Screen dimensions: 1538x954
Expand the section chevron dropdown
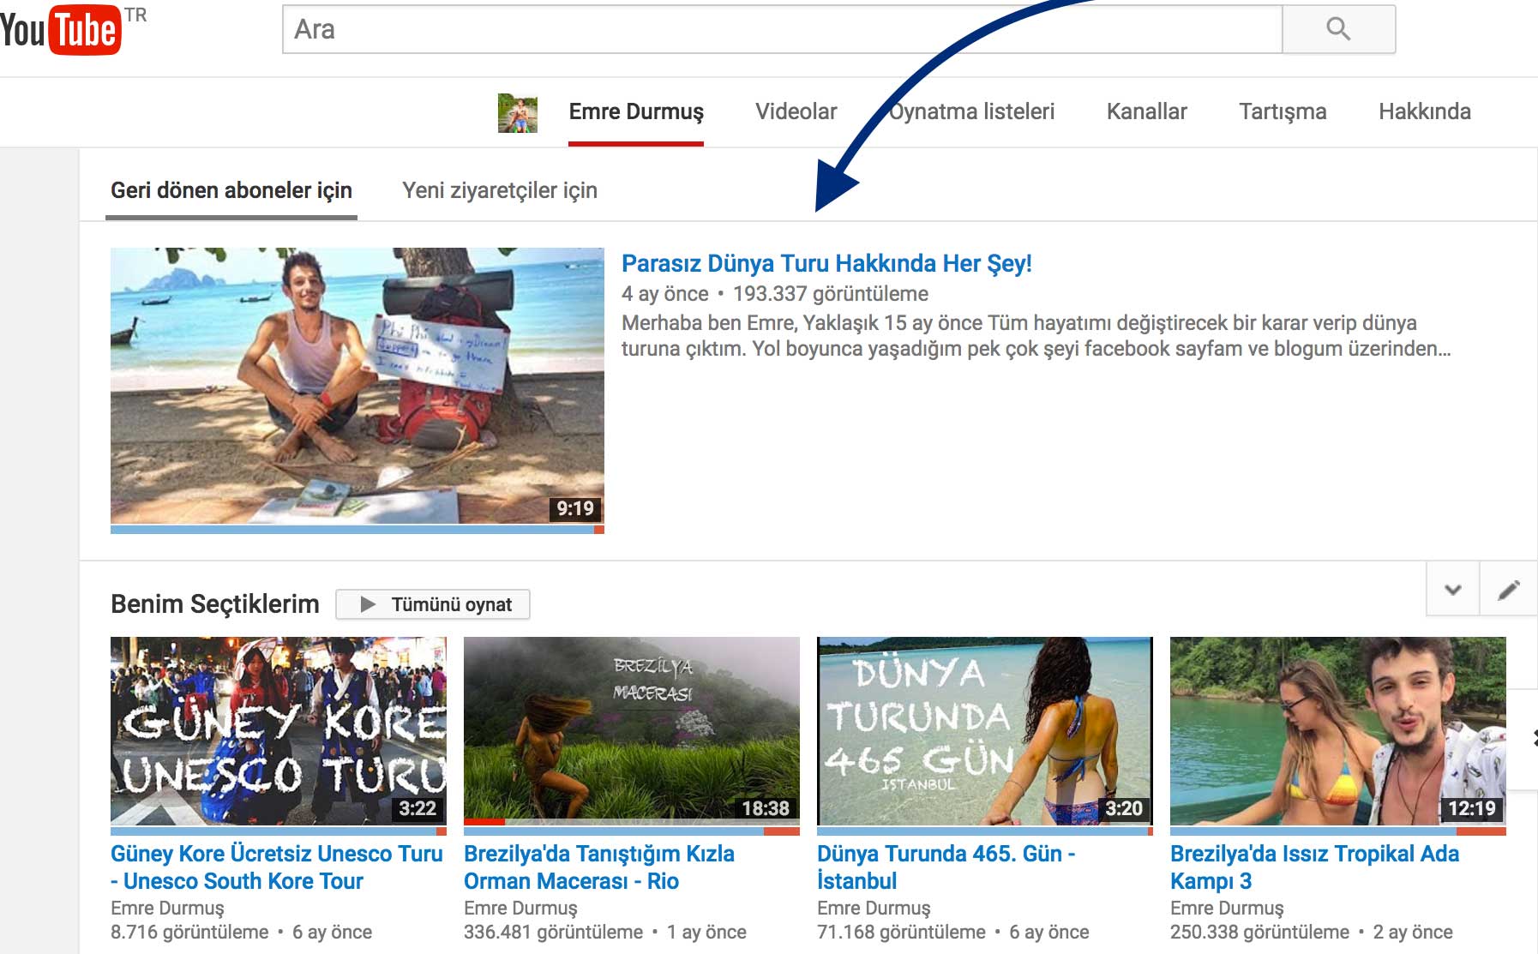pos(1452,590)
